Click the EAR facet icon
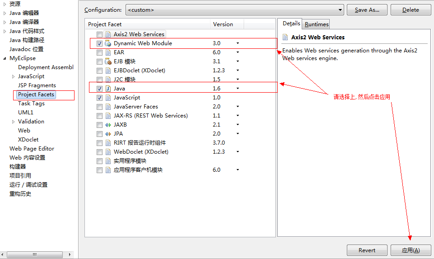Viewport: 434px width, 259px height. click(x=108, y=52)
